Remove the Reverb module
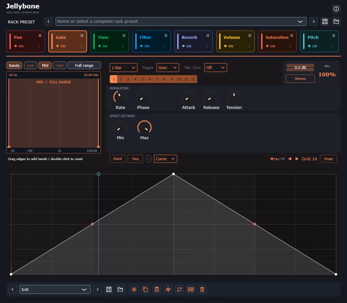This screenshot has height=303, width=347. click(208, 35)
